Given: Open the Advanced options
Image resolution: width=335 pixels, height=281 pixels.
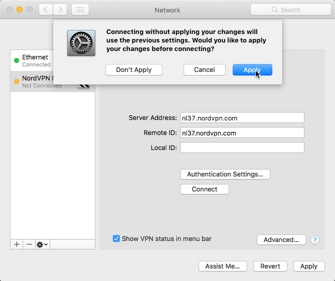Looking at the screenshot, I should tap(281, 240).
